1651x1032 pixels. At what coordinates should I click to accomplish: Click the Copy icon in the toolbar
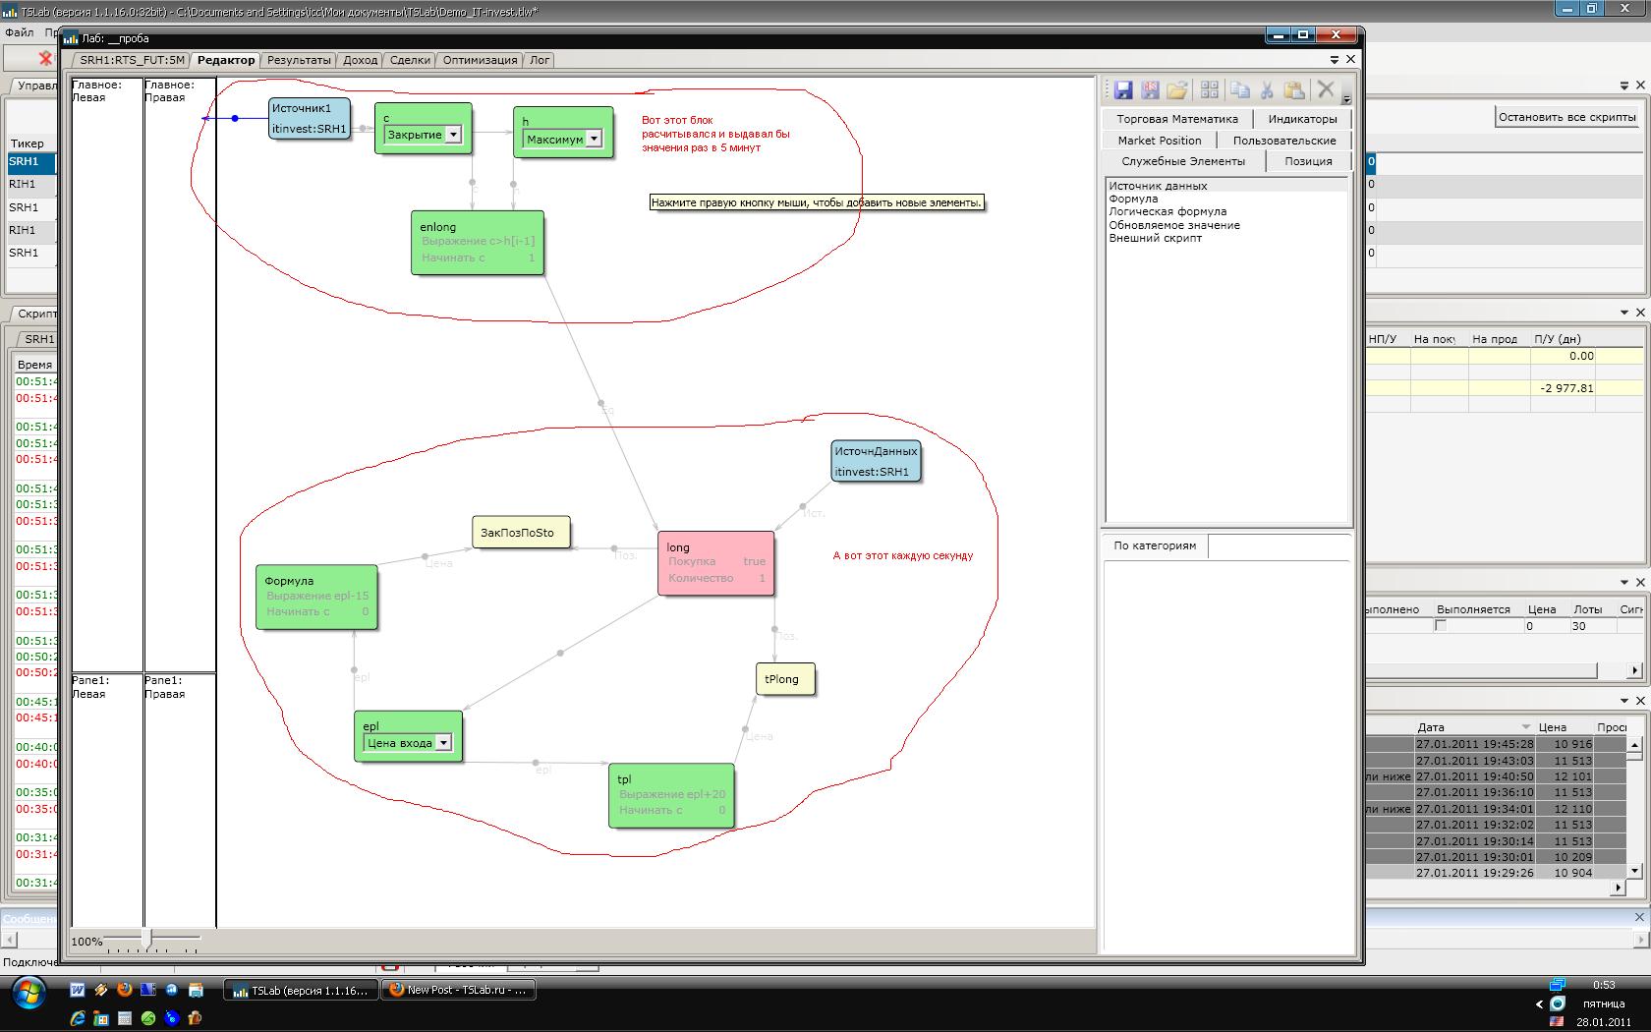click(1239, 90)
